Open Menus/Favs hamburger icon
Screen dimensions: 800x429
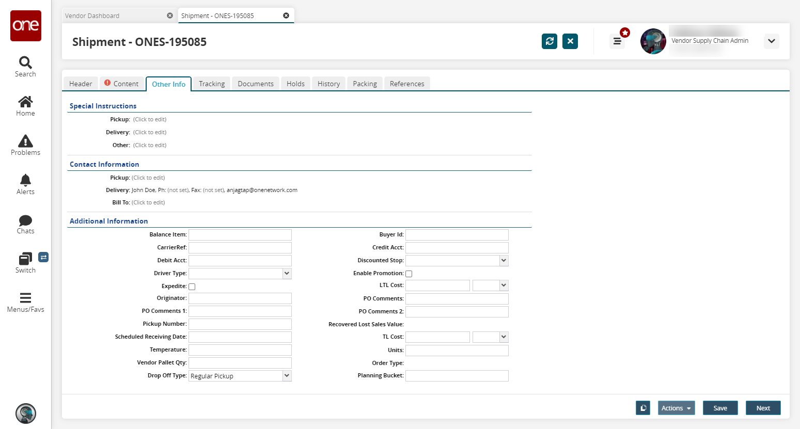coord(25,298)
